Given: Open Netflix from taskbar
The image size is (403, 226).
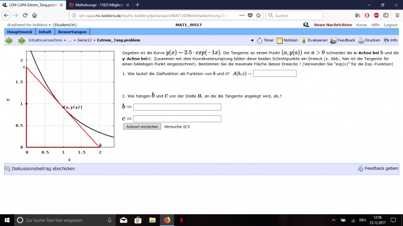Looking at the screenshot, I should pos(181,220).
